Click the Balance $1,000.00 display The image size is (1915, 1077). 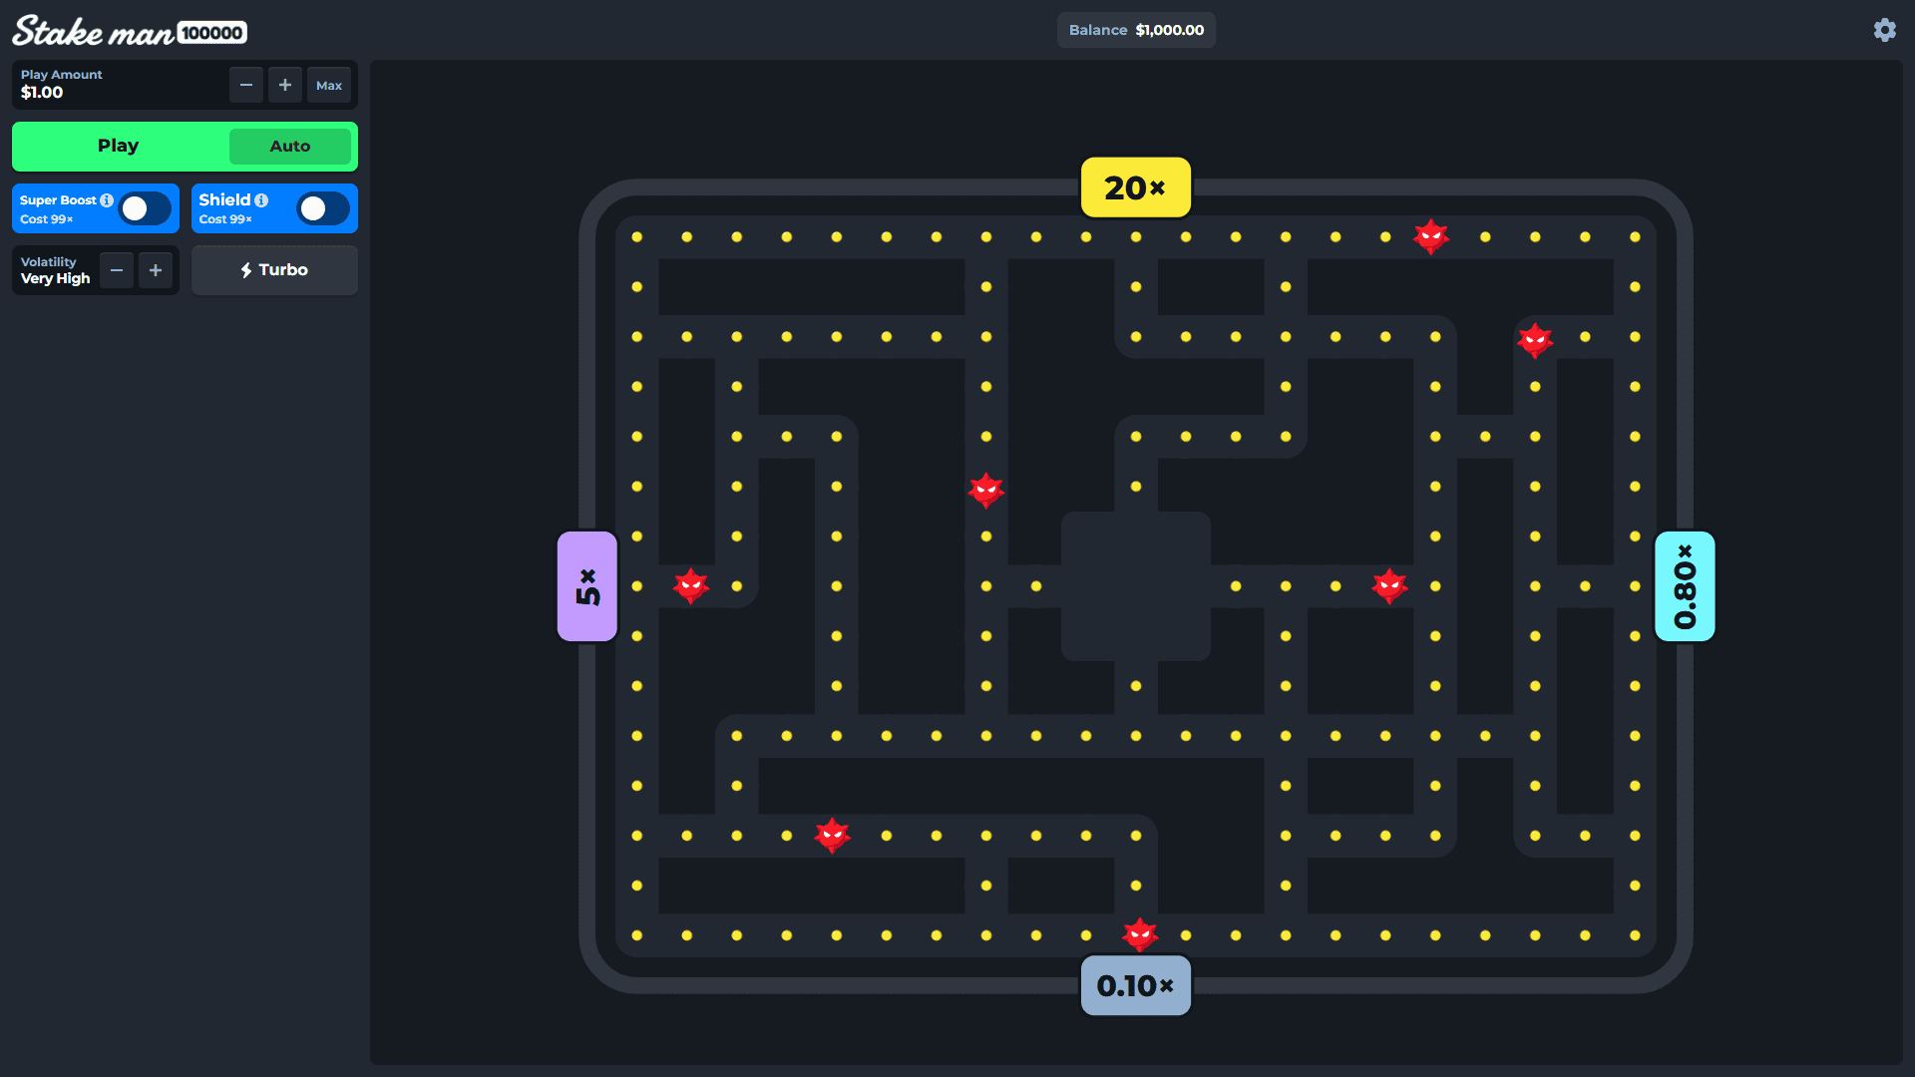point(1136,30)
